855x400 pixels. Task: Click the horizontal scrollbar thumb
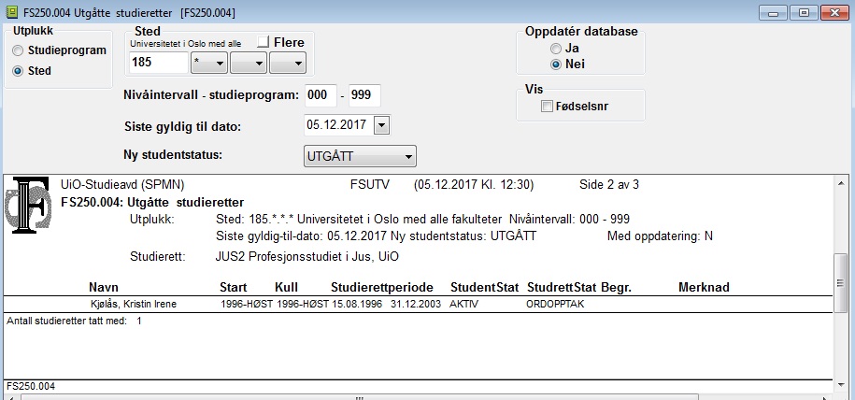[360, 397]
